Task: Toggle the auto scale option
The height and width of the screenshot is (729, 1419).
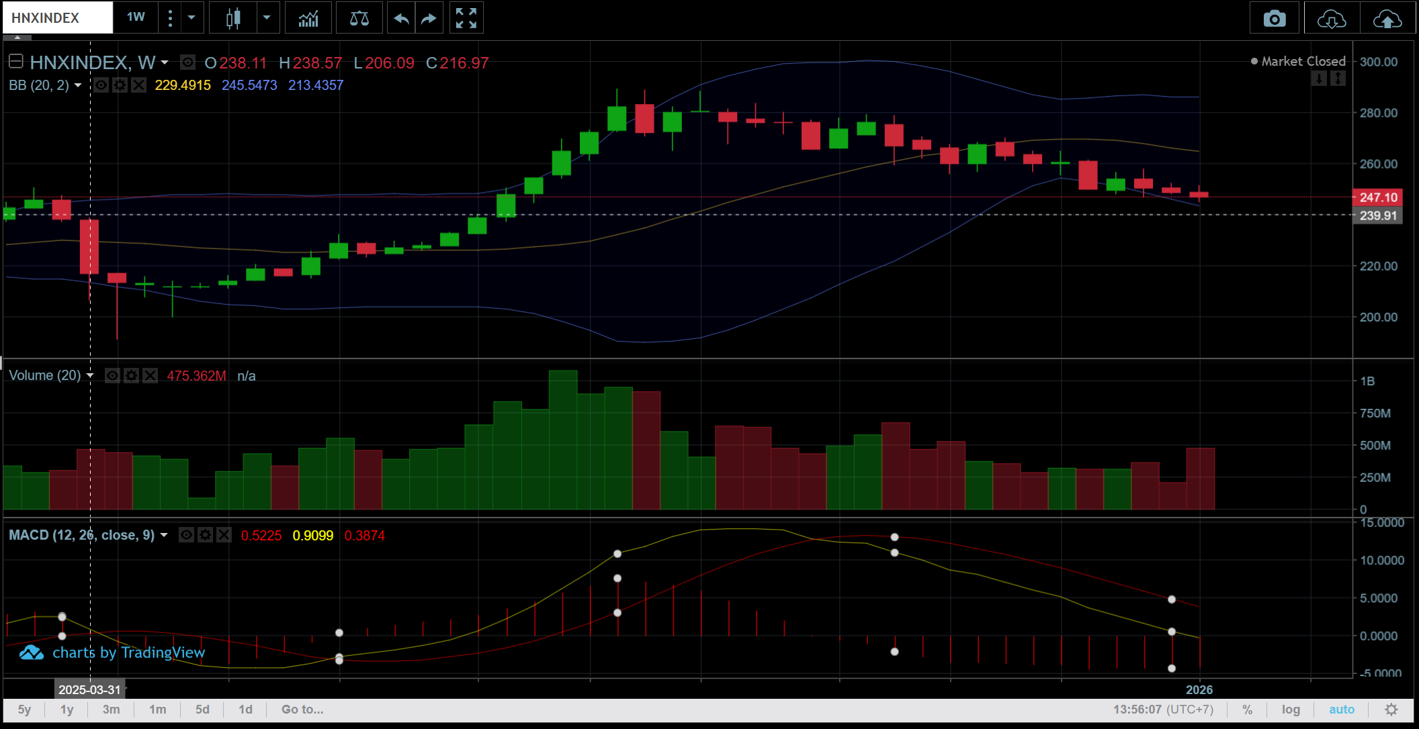Action: tap(1341, 710)
